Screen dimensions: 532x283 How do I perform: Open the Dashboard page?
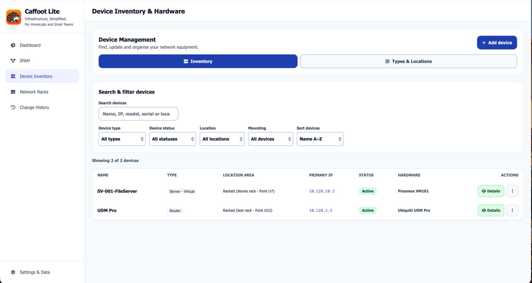tap(42, 45)
